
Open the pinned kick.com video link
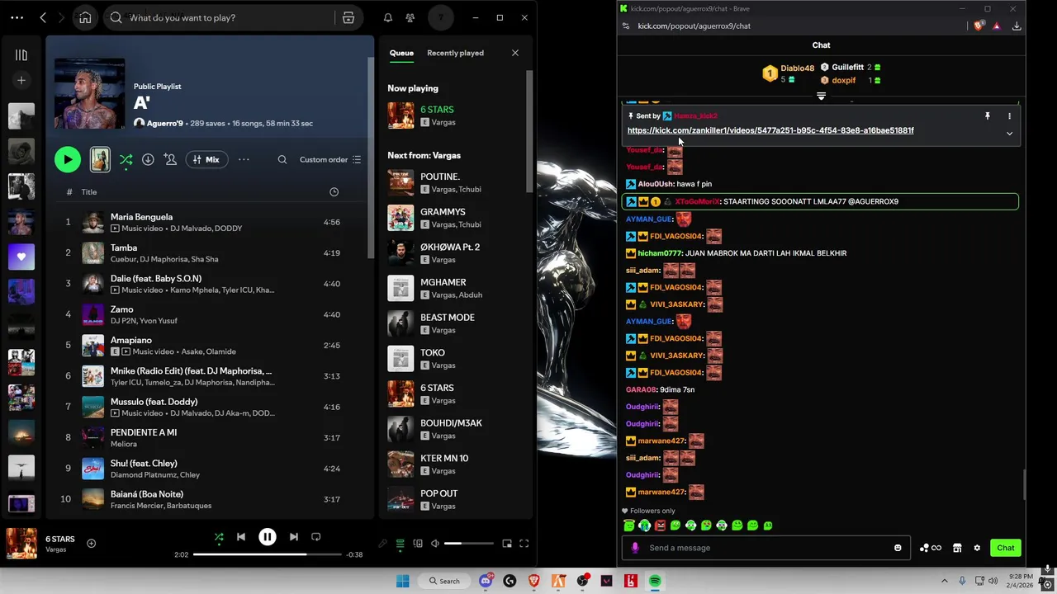pyautogui.click(x=770, y=130)
